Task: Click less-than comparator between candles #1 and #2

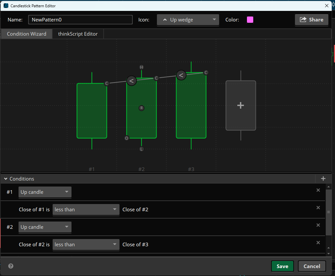Action: 131,81
